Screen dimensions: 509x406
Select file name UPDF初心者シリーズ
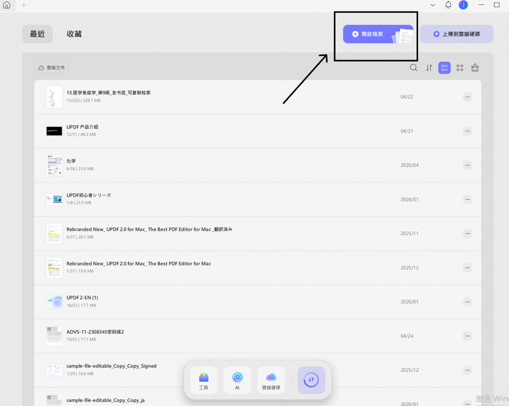(88, 195)
